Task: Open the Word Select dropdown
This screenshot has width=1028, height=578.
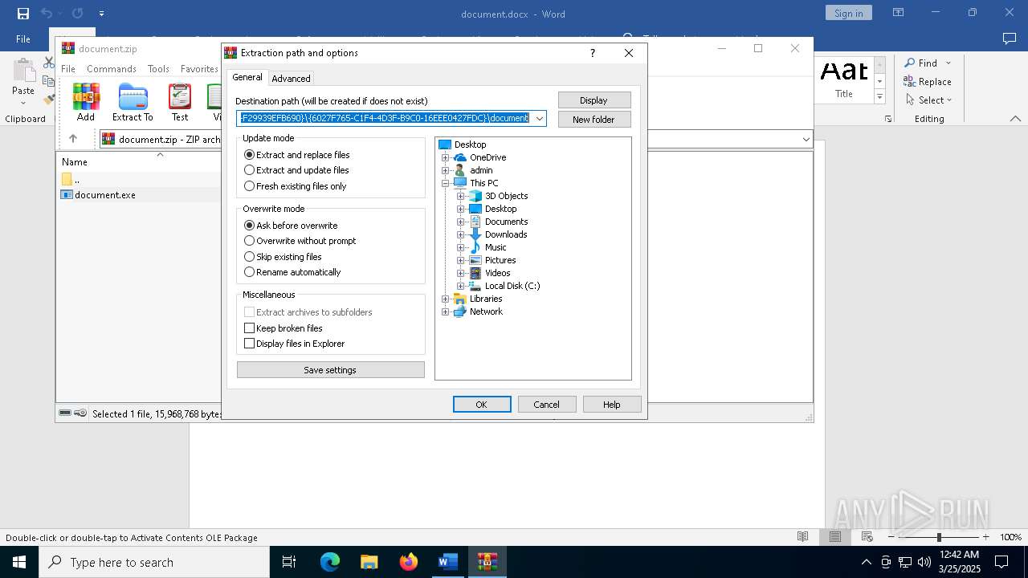Action: point(928,100)
